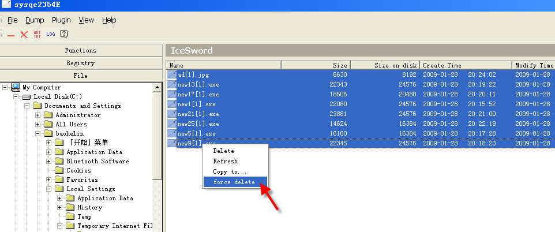Click the sysqe2354E title bar app icon
The width and height of the screenshot is (555, 232).
[7, 4]
